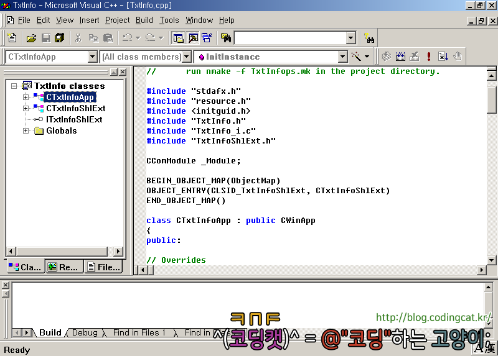Viewport: 498px width, 356px height.
Task: Open the Project menu
Action: pyautogui.click(x=117, y=21)
